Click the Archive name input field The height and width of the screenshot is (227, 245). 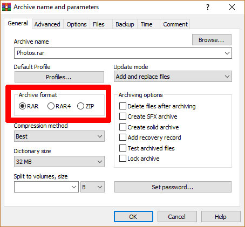123,53
